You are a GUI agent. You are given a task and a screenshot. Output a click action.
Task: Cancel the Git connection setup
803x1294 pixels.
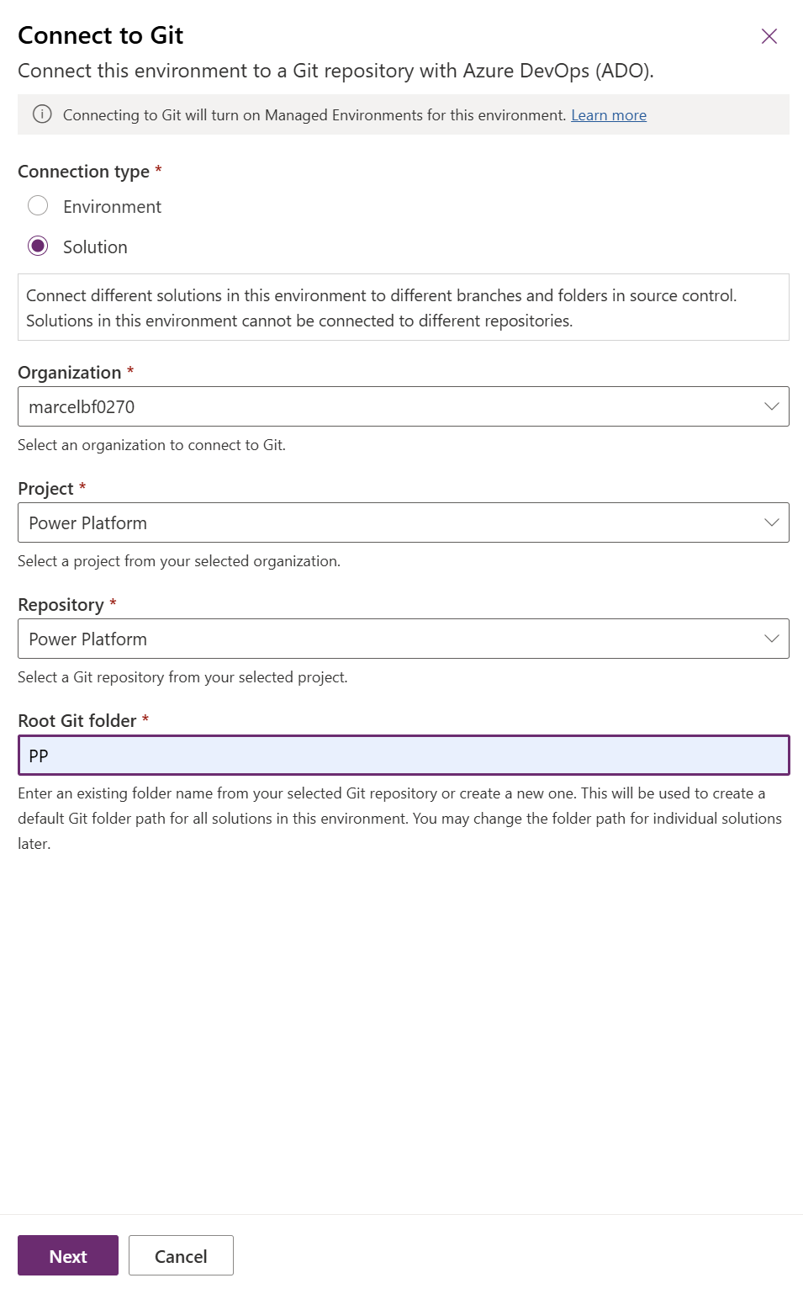[x=181, y=1255]
